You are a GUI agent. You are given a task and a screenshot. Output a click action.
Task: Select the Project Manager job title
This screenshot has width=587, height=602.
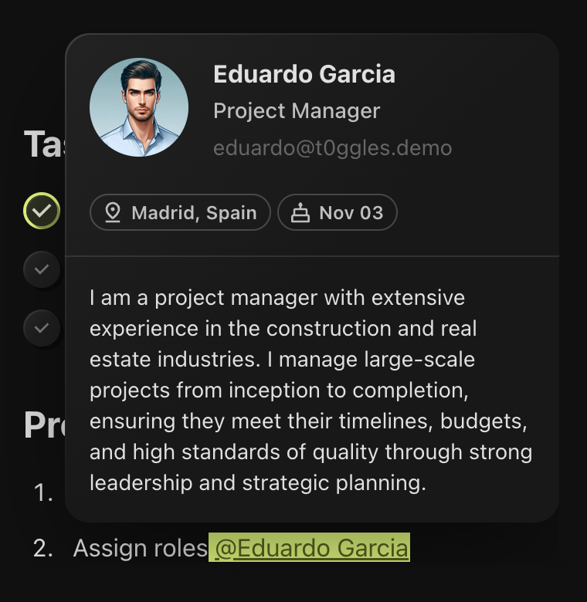pyautogui.click(x=297, y=111)
